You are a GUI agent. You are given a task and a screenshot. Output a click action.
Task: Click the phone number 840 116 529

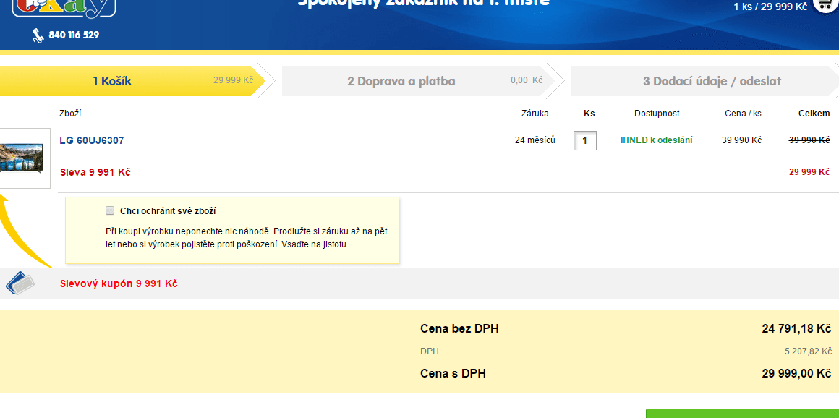pos(74,35)
